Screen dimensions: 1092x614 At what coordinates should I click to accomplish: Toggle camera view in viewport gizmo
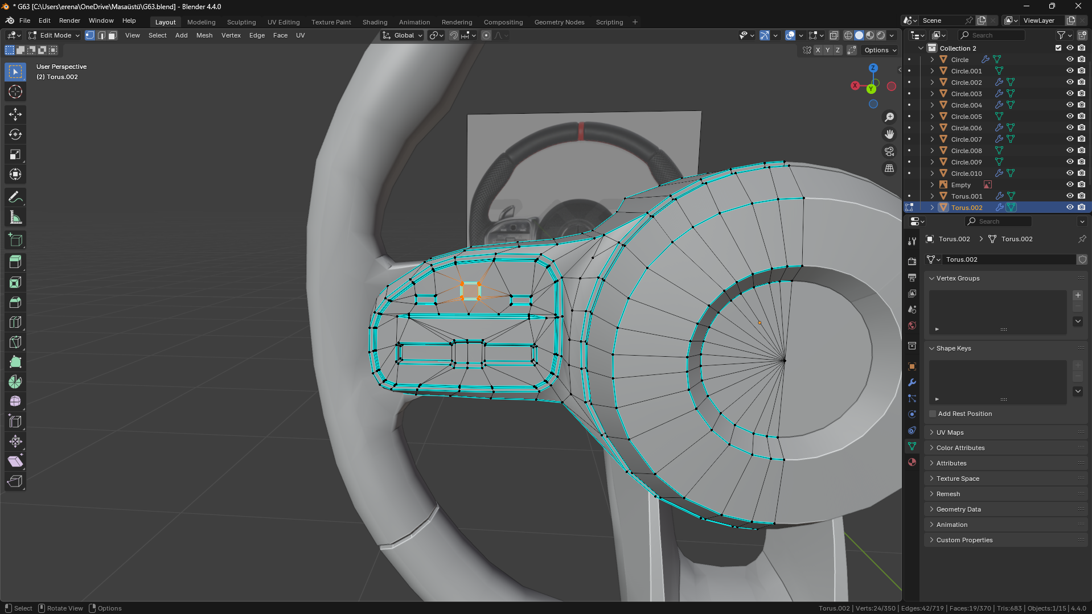pyautogui.click(x=889, y=151)
